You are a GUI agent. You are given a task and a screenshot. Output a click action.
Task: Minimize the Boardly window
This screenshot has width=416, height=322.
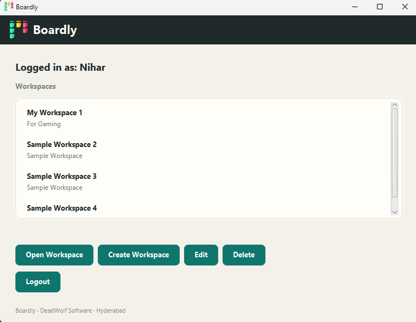355,7
